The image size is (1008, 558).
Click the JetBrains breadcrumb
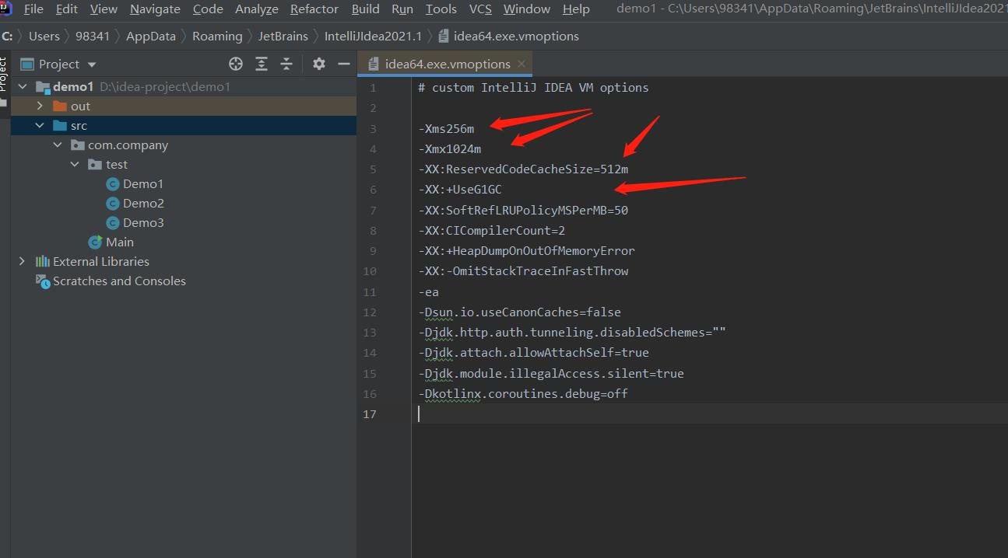click(283, 37)
